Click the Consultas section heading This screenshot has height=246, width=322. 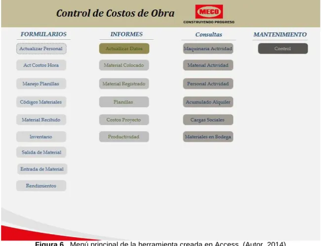pyautogui.click(x=208, y=34)
